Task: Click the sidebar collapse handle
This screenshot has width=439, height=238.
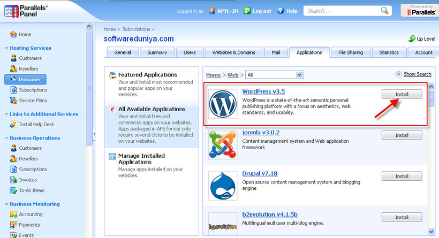Action: [94, 134]
